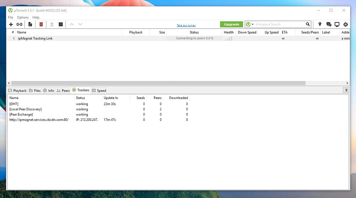Open the Options menu
Image resolution: width=356 pixels, height=198 pixels.
tap(22, 17)
